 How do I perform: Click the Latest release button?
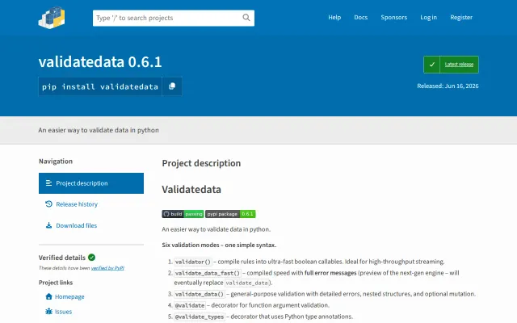pyautogui.click(x=451, y=65)
